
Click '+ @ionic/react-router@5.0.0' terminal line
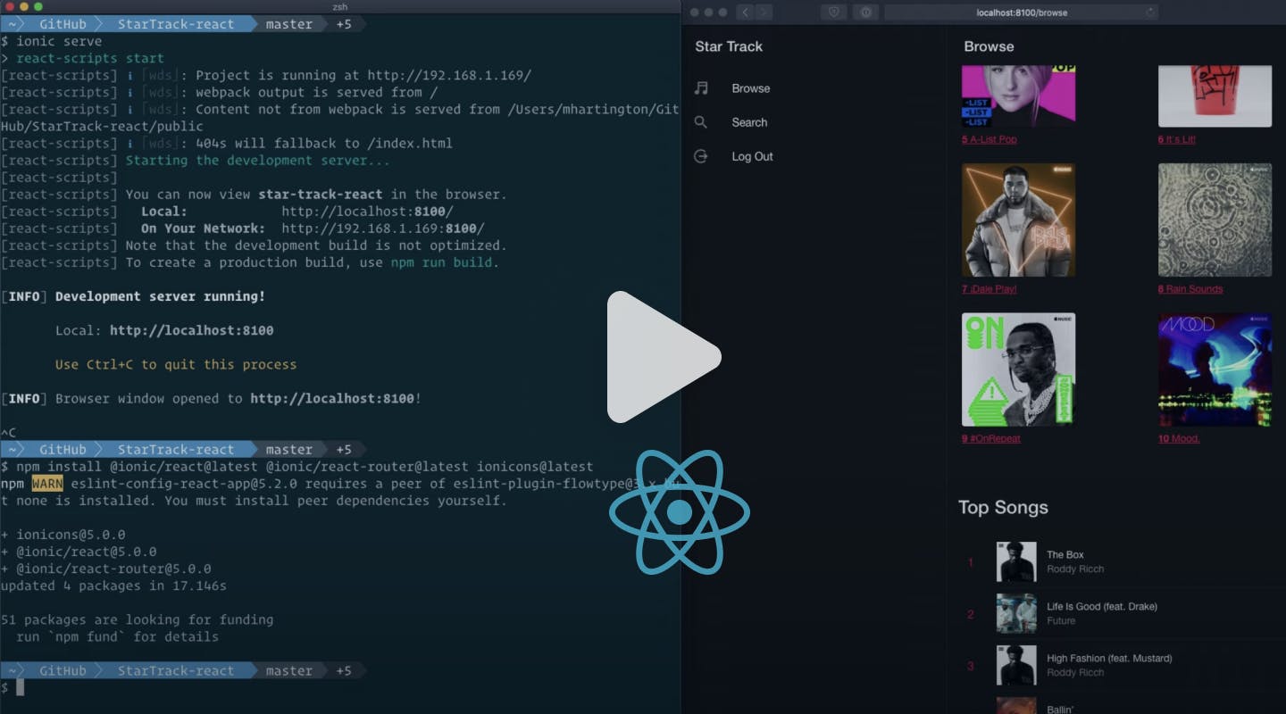coord(105,569)
